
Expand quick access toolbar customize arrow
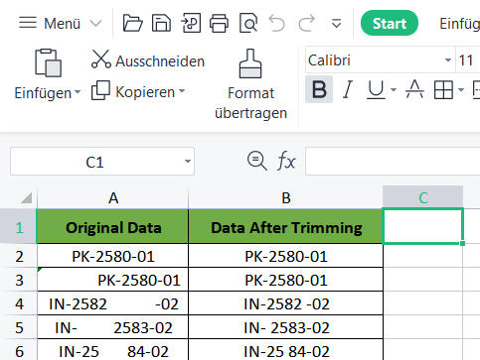337,24
